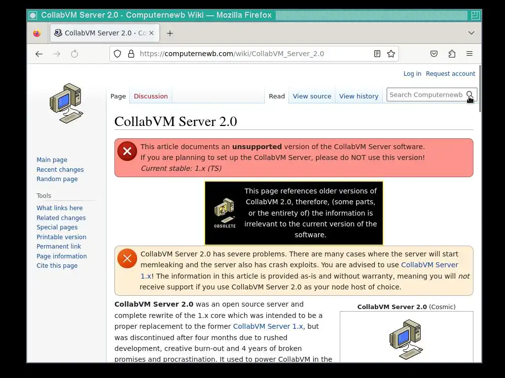Reload the page with the refresh icon

[x=74, y=54]
